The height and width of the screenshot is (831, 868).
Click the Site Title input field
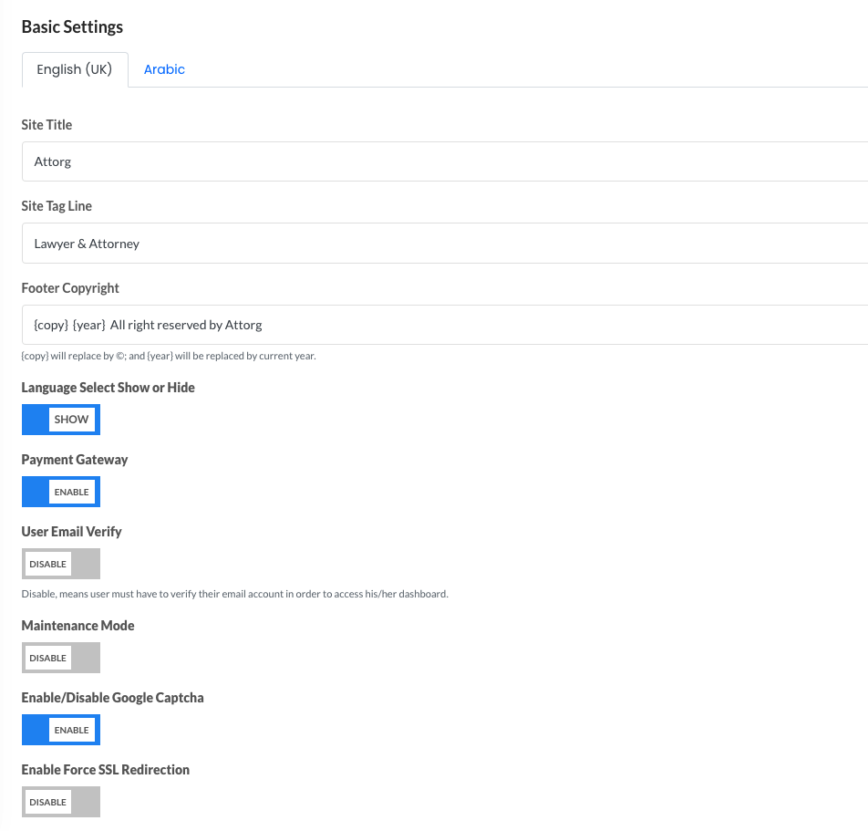tap(445, 161)
